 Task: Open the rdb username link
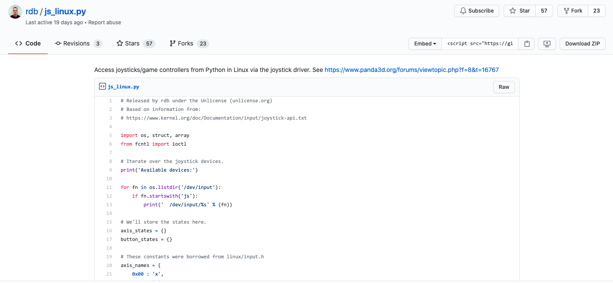pyautogui.click(x=32, y=11)
